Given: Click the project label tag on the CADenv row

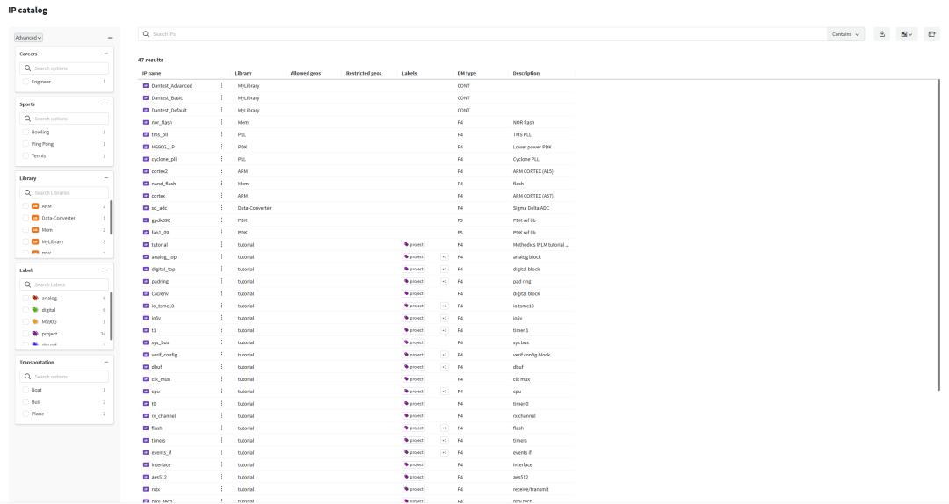Looking at the screenshot, I should click(414, 293).
